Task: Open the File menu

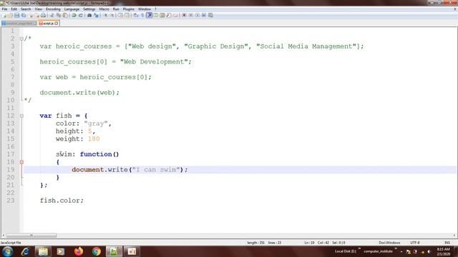Action: (4, 9)
